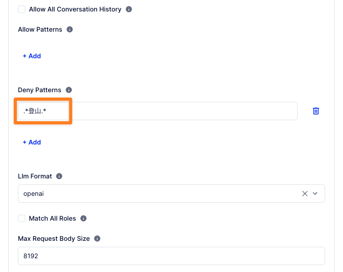Click the Allow All Conversation History label
The width and height of the screenshot is (343, 272).
click(75, 9)
